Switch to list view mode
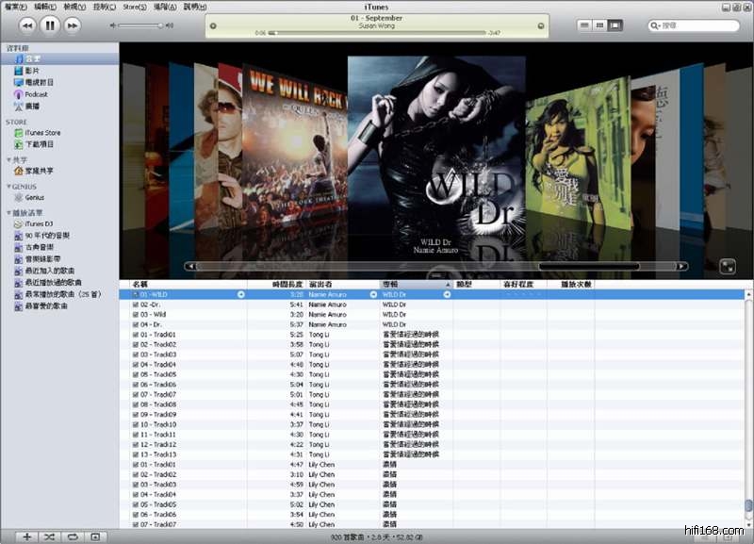The height and width of the screenshot is (544, 754). point(584,25)
